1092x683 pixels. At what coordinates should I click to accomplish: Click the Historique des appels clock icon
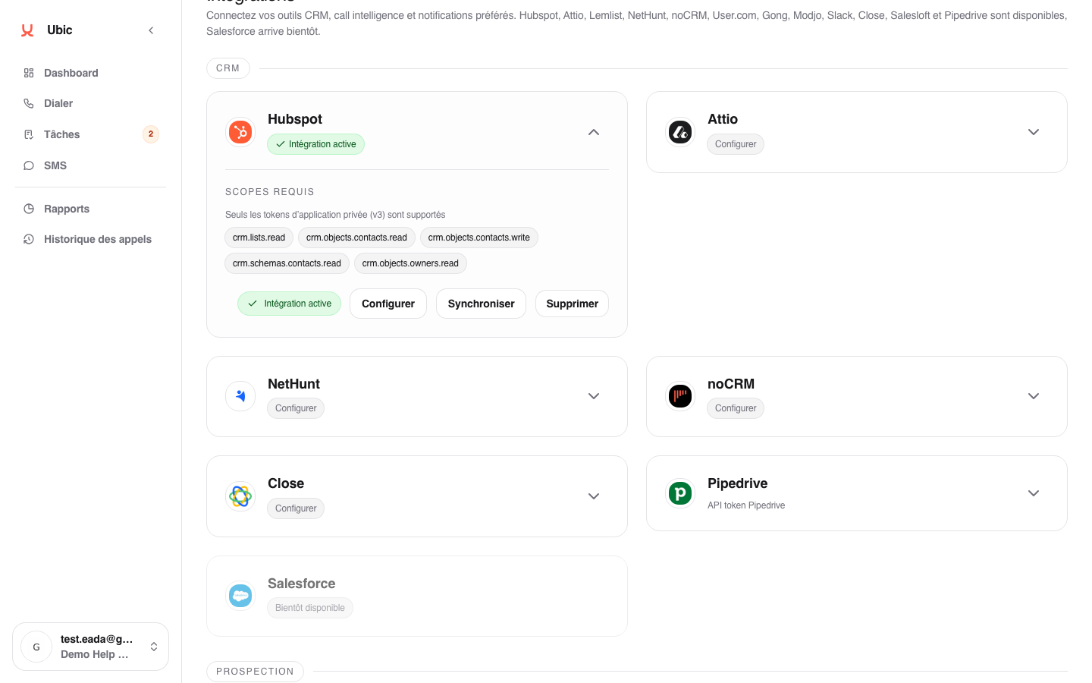[x=29, y=239]
